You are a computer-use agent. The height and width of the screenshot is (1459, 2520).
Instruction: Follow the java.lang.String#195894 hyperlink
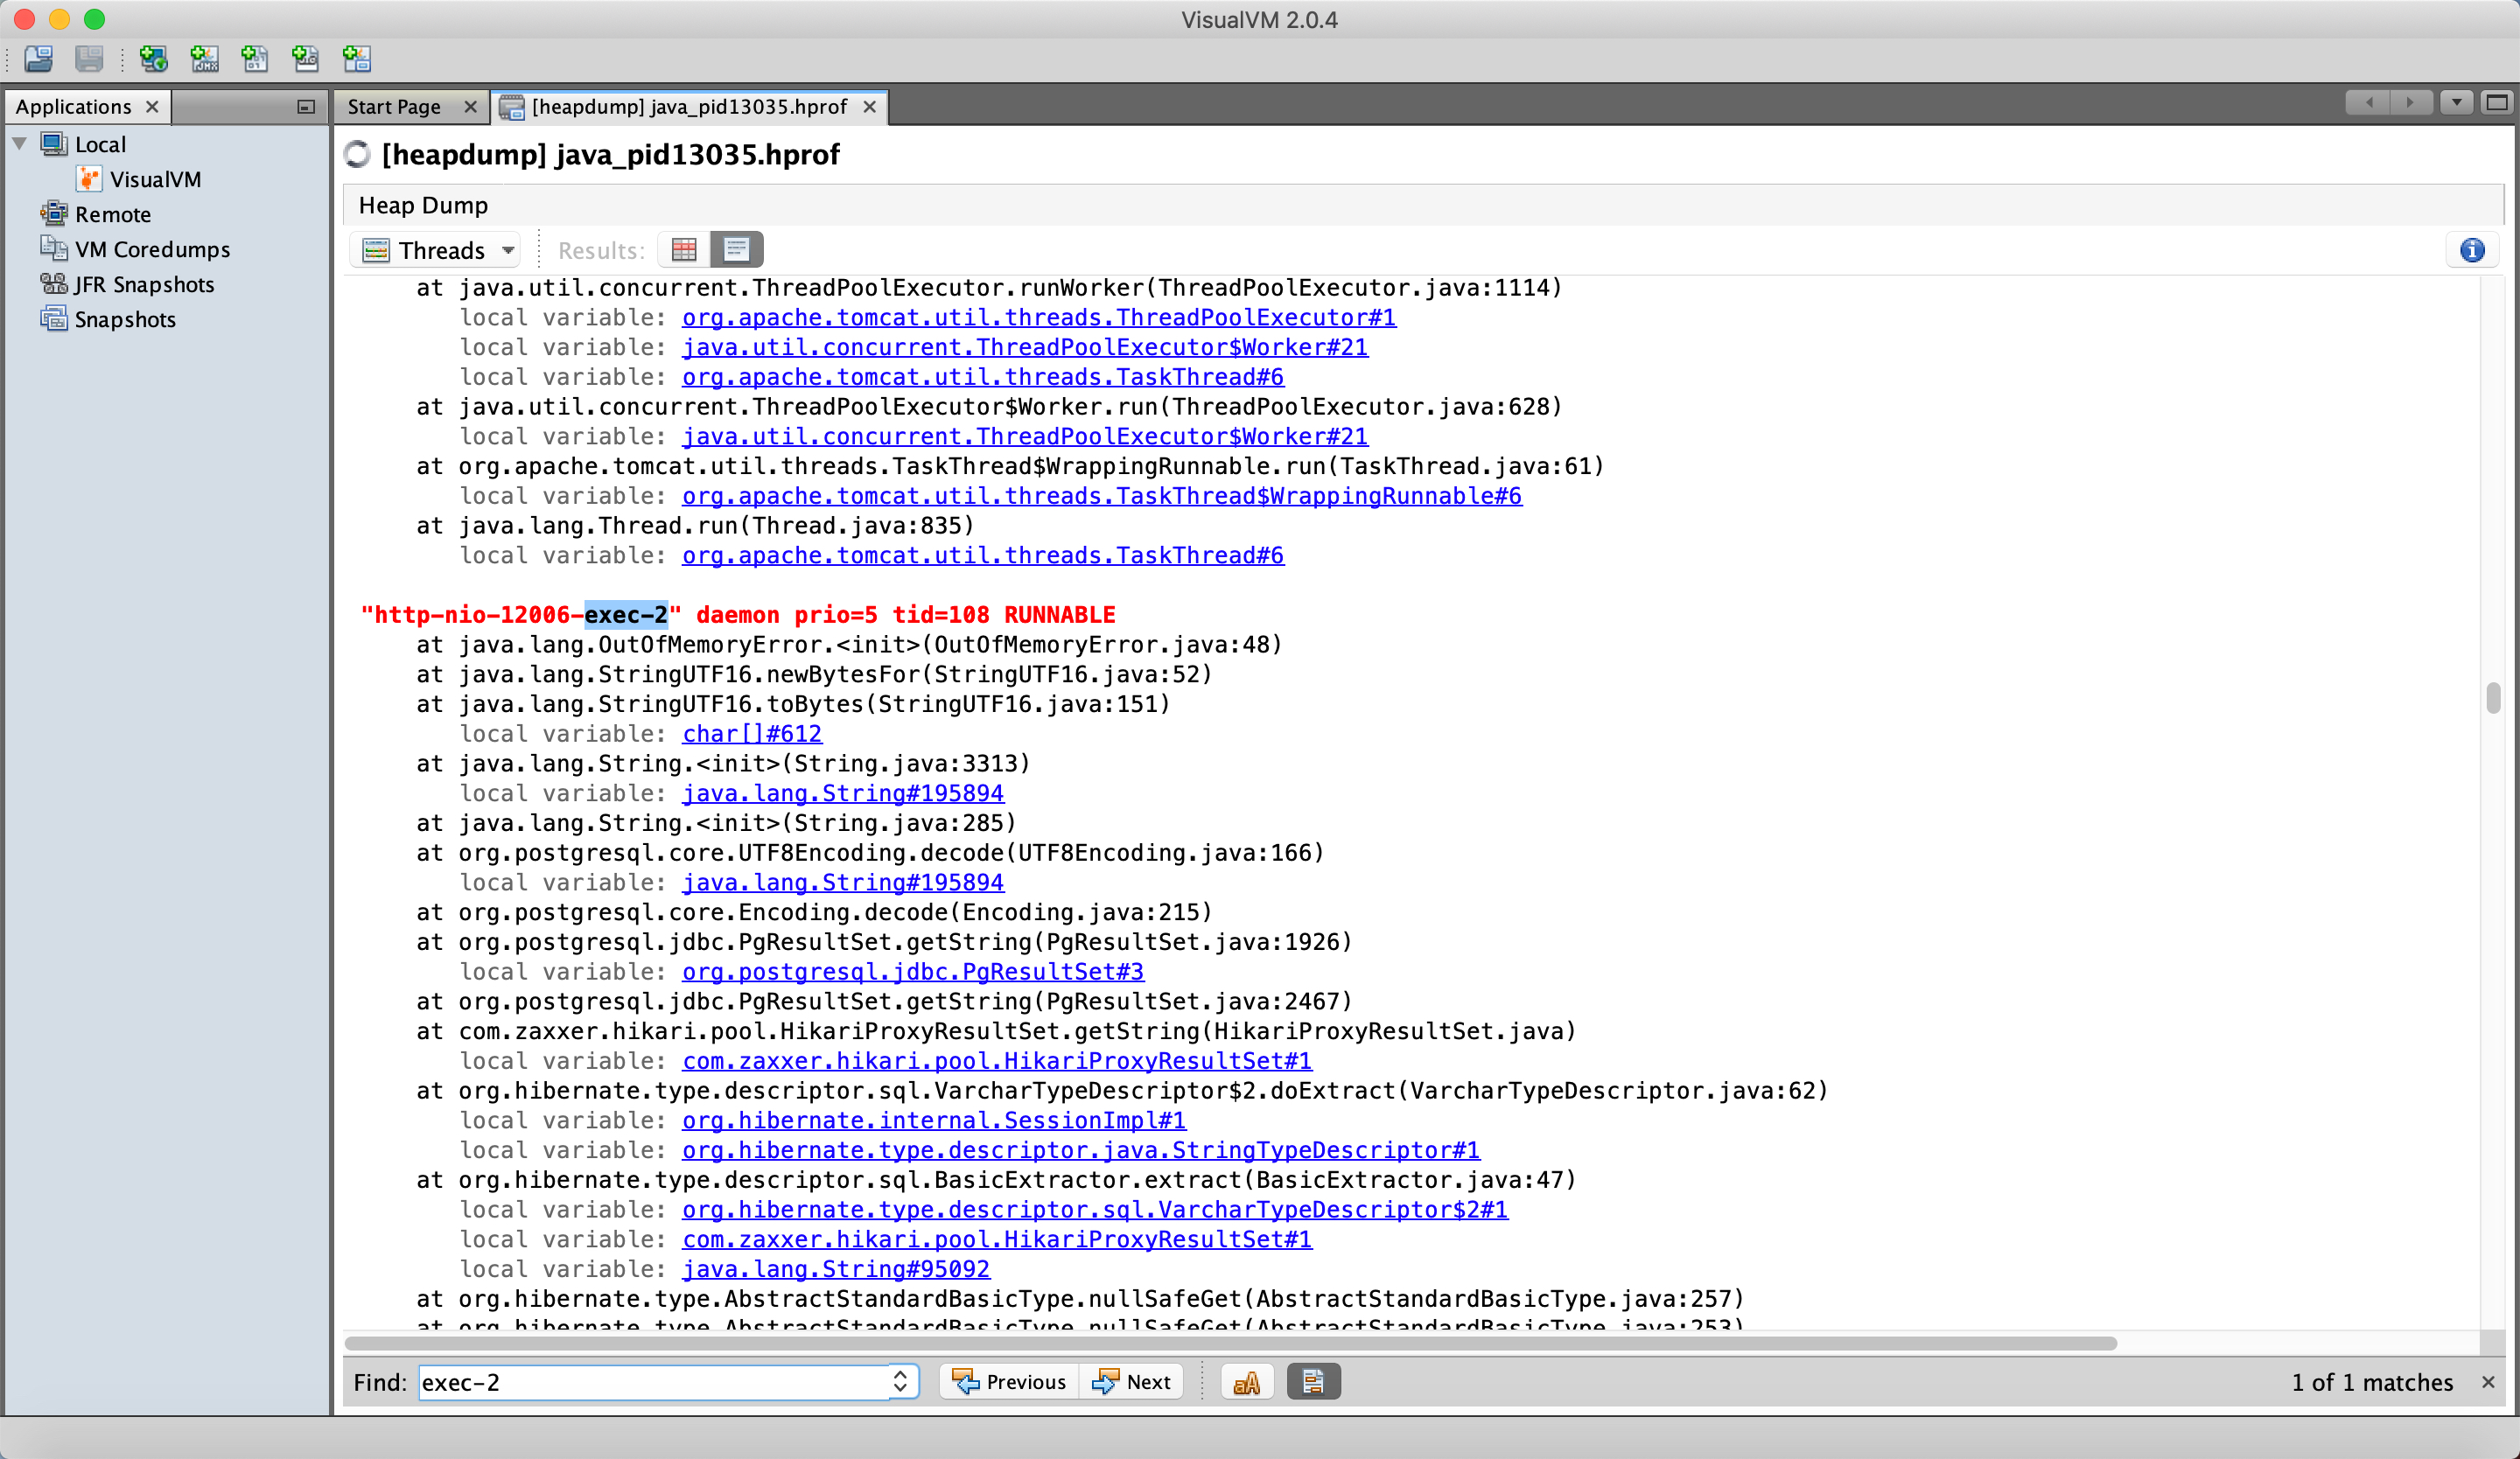pyautogui.click(x=842, y=792)
